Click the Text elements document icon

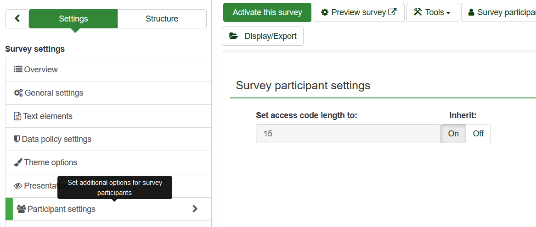point(17,116)
